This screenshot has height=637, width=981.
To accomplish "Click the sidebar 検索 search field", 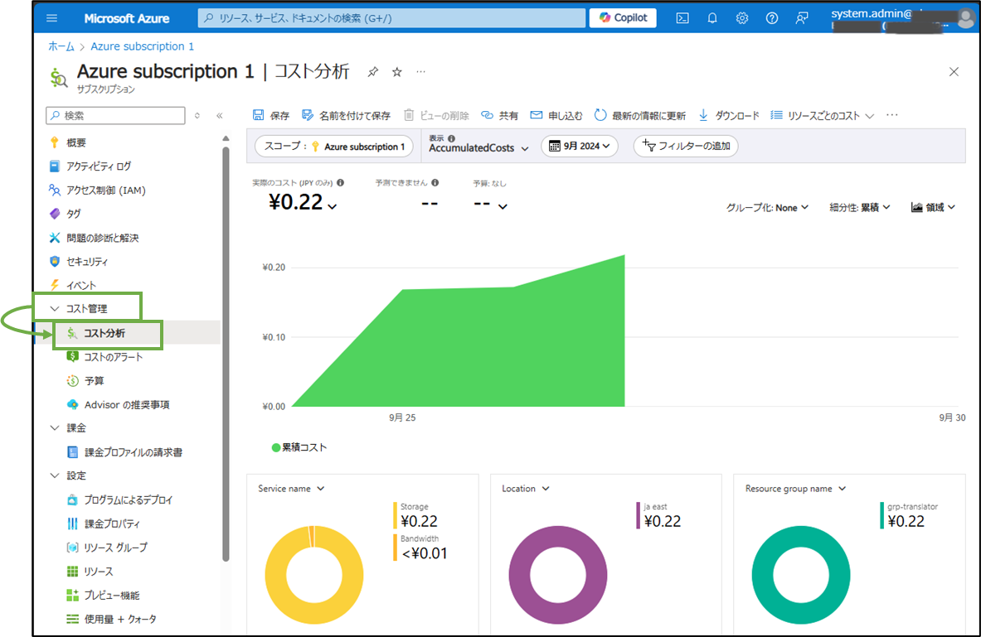I will click(x=116, y=116).
